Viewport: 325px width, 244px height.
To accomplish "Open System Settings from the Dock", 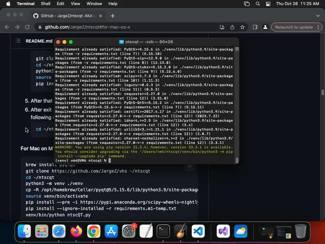I will (x=129, y=231).
